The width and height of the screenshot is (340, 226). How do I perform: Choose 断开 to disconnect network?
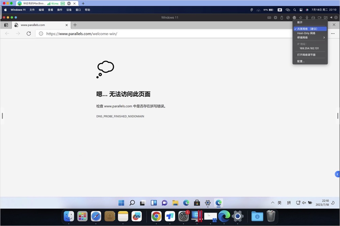tap(300, 22)
